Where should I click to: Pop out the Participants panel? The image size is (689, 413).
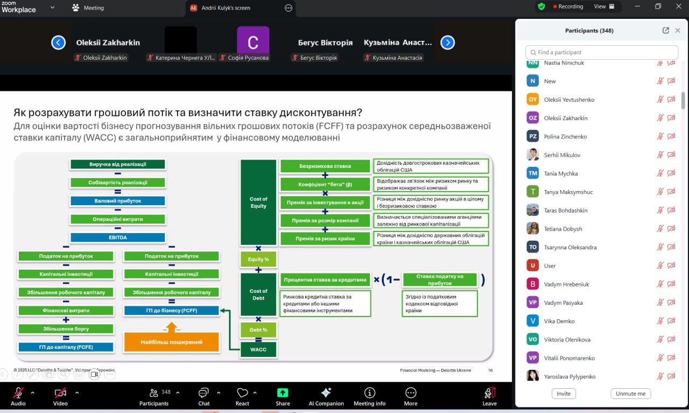[x=666, y=31]
